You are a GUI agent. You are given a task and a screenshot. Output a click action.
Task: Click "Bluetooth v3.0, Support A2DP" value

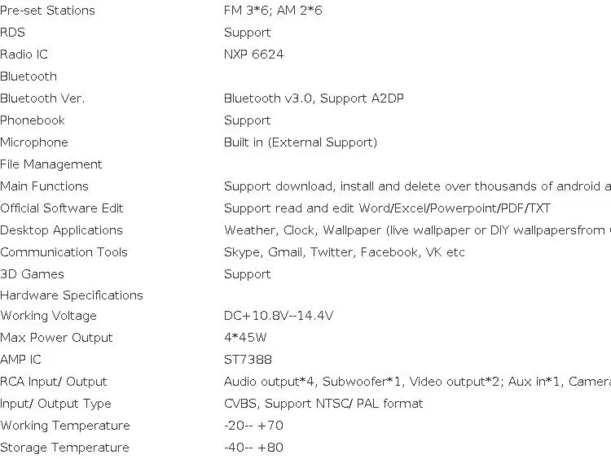[x=314, y=98]
